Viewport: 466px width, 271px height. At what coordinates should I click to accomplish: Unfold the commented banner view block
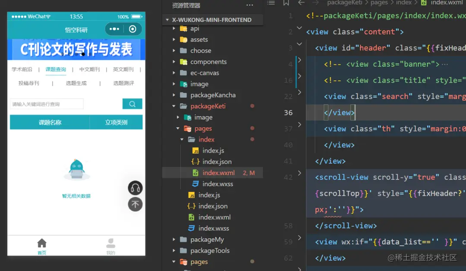[x=299, y=60]
